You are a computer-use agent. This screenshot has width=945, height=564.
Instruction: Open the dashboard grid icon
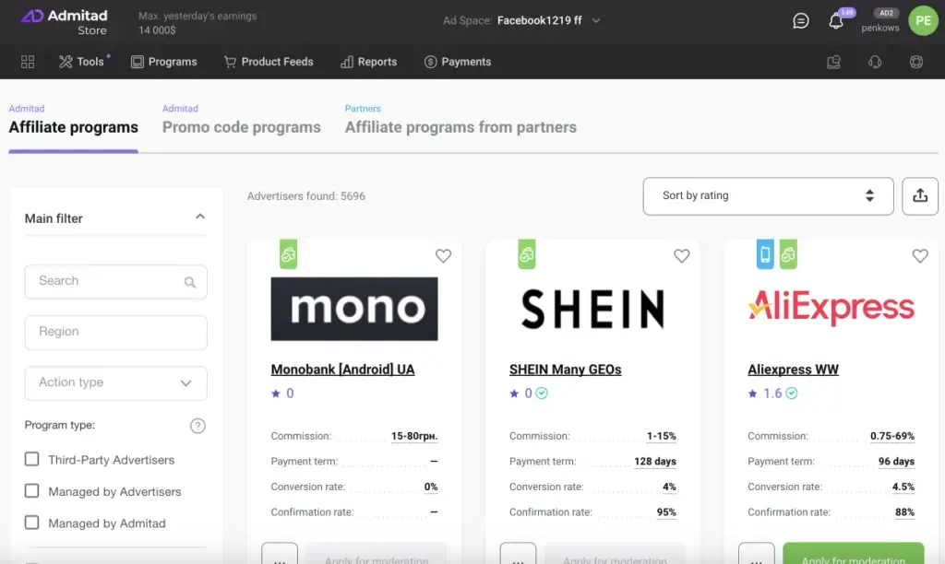point(28,62)
